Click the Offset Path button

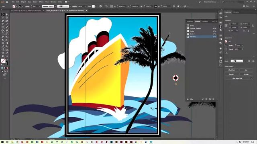click(231, 70)
